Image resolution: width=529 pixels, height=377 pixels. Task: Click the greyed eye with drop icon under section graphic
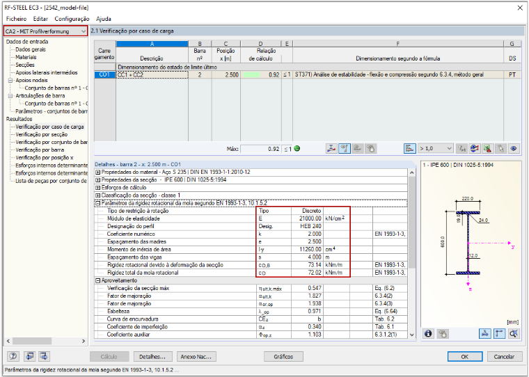443,333
